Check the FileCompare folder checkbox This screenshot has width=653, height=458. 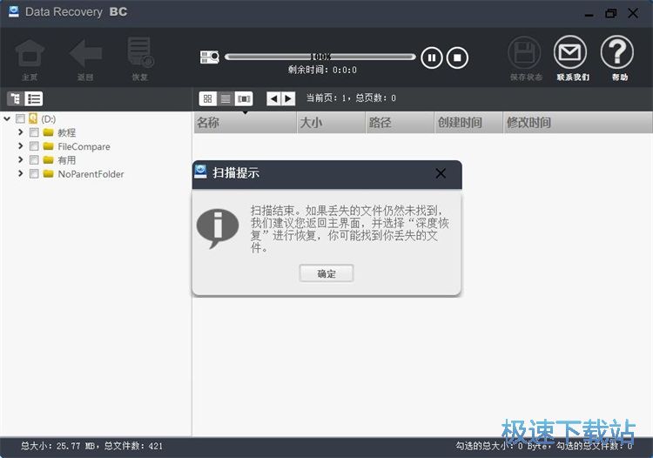(x=34, y=146)
